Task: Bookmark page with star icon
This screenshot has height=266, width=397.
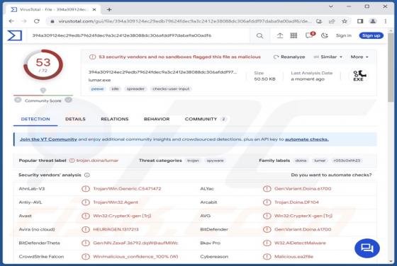Action: pyautogui.click(x=345, y=21)
